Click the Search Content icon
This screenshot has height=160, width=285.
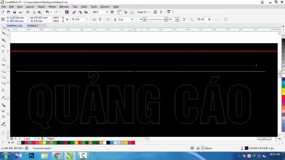(x=67, y=12)
